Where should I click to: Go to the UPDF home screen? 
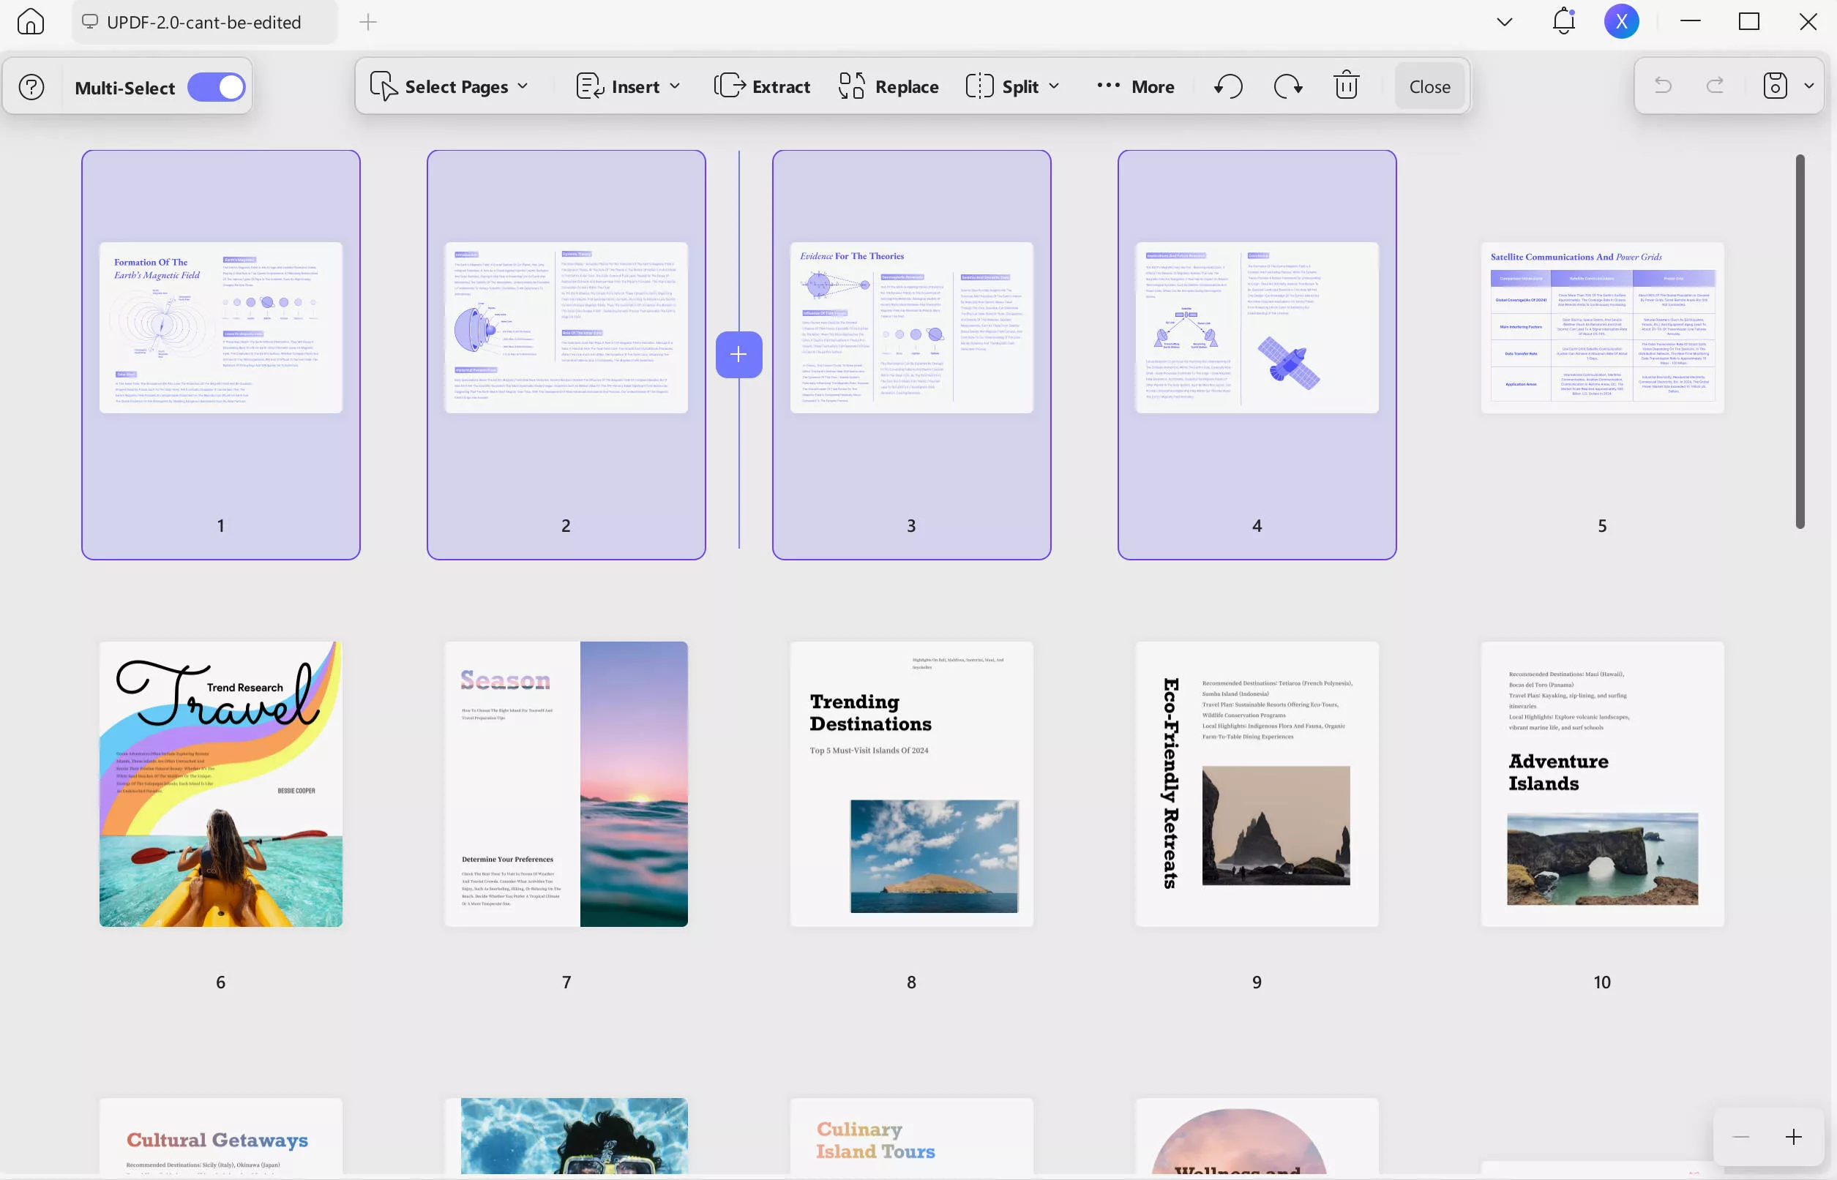tap(31, 21)
